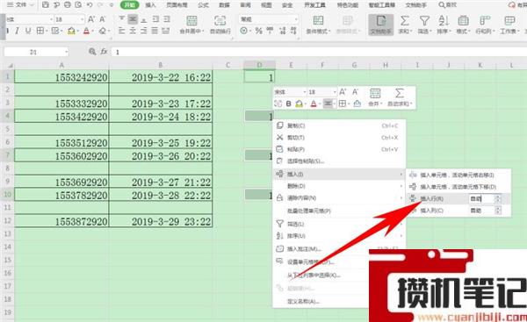Click the Save icon in quick access toolbar
Viewport: 527px width, 322px height.
point(46,4)
